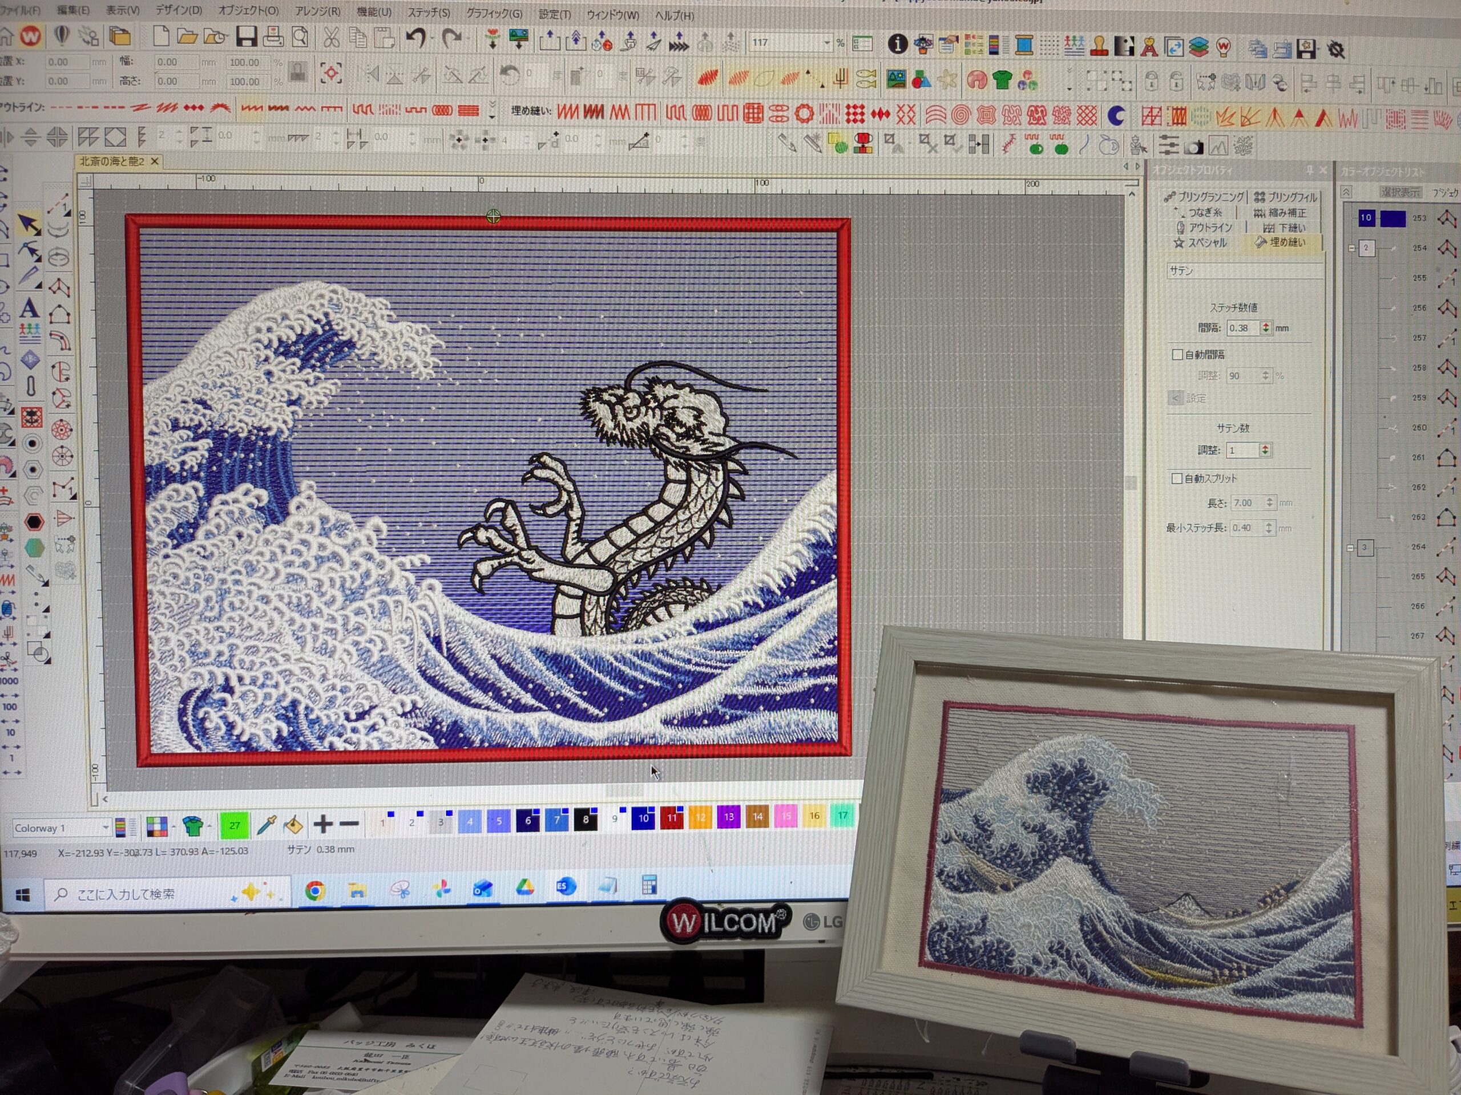Viewport: 1461px width, 1095px height.
Task: Create a new blank design document
Action: (x=160, y=35)
